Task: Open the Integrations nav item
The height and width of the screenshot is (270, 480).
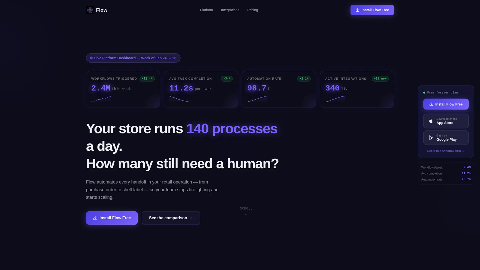Action: (230, 10)
